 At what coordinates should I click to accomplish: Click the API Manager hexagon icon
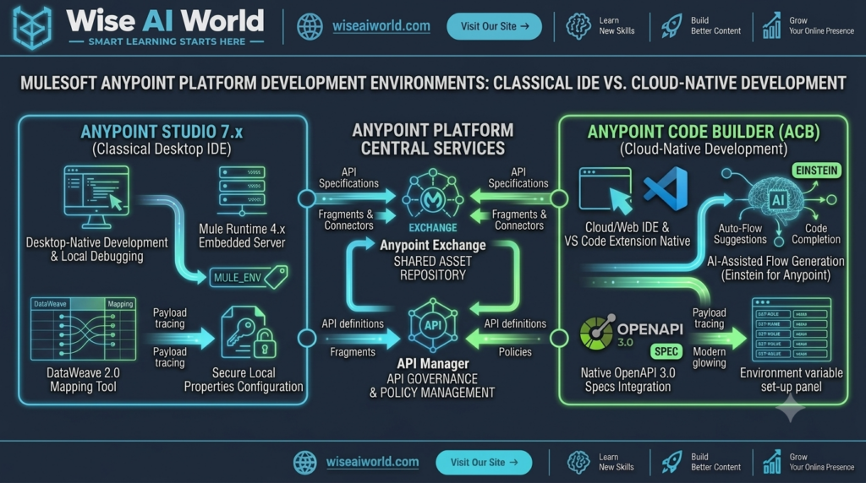[433, 325]
